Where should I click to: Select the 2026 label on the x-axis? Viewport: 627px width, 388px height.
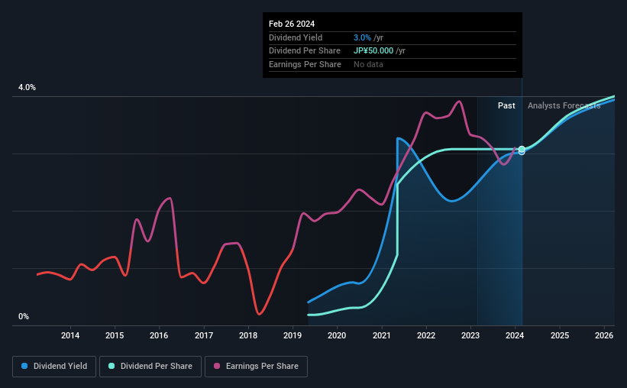pyautogui.click(x=604, y=335)
